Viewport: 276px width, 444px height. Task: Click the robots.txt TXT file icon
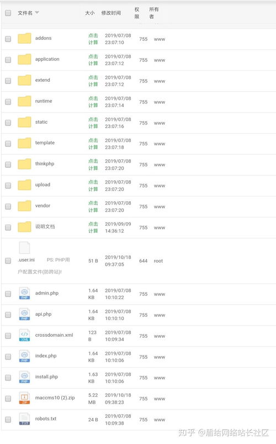tap(24, 419)
